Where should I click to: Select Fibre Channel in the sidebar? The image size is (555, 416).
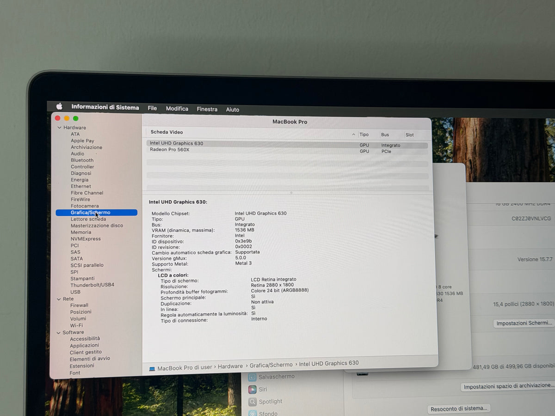(87, 193)
